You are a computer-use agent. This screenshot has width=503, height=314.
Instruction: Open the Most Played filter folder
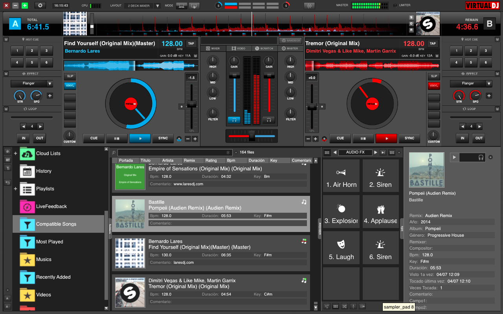59,242
